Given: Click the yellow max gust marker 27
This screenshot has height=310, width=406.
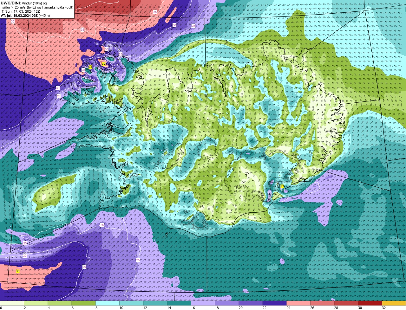Looking at the screenshot, I should pyautogui.click(x=282, y=186).
